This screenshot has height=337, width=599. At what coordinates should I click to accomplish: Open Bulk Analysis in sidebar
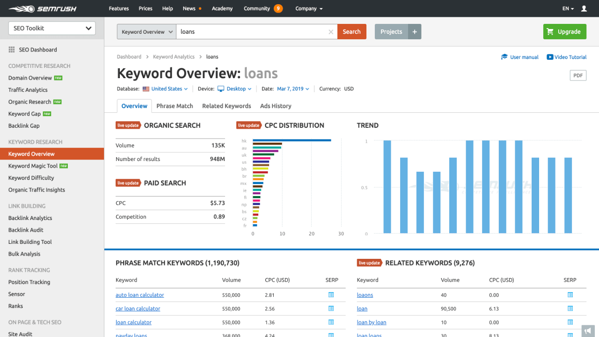click(x=24, y=254)
